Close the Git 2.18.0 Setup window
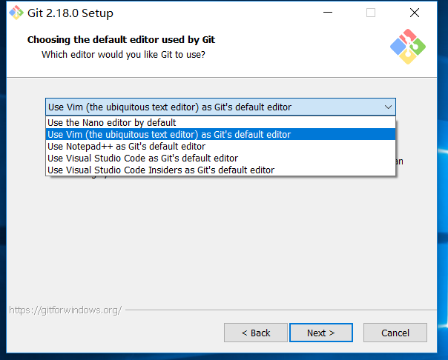This screenshot has height=360, width=448. [x=415, y=13]
